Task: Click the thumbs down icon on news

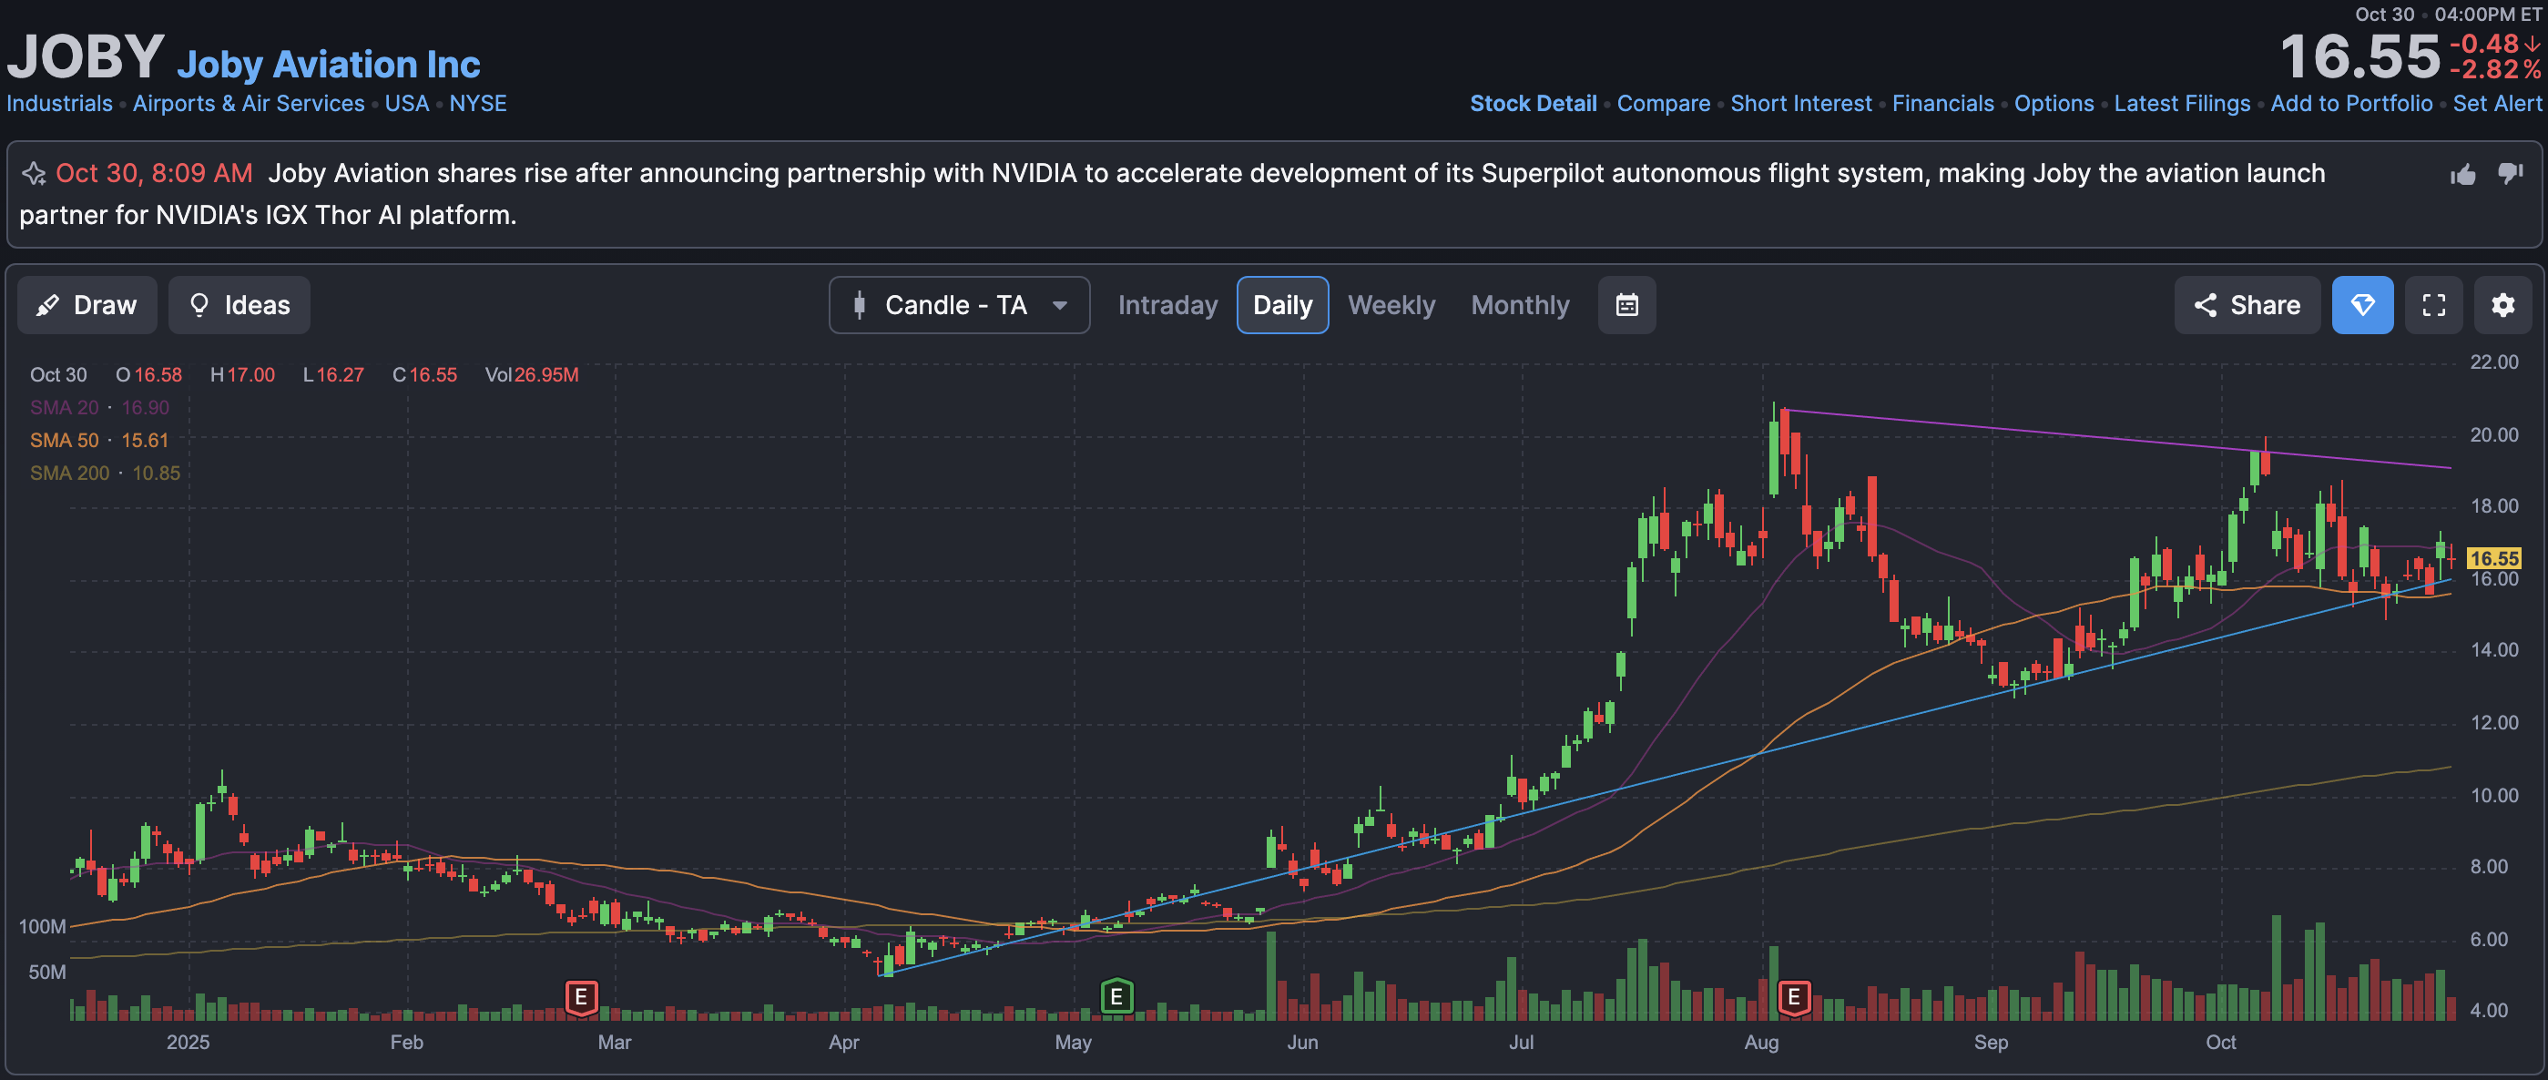Action: 2511,174
